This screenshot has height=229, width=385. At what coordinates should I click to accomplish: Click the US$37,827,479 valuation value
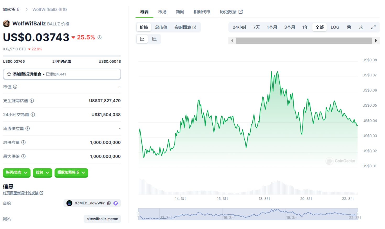[105, 101]
